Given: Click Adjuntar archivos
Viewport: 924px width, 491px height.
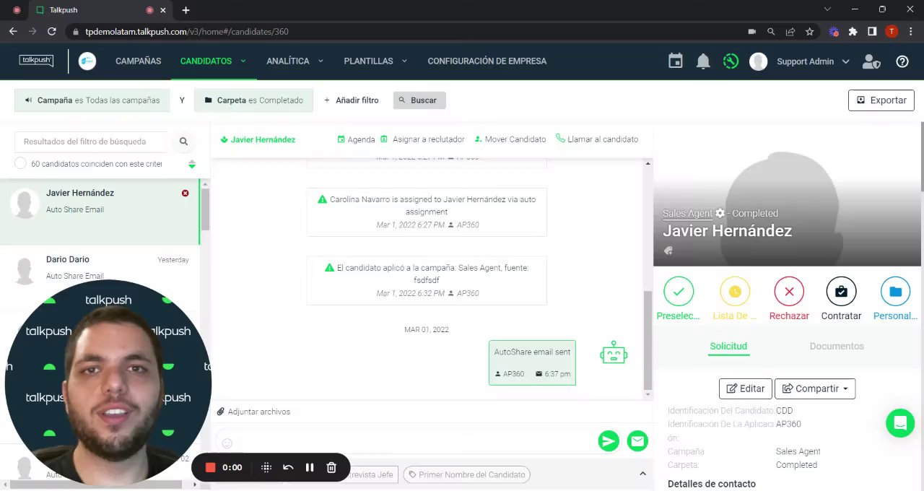Looking at the screenshot, I should (253, 412).
